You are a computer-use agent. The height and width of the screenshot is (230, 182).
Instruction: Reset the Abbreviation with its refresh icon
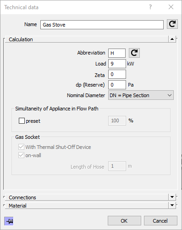134,53
